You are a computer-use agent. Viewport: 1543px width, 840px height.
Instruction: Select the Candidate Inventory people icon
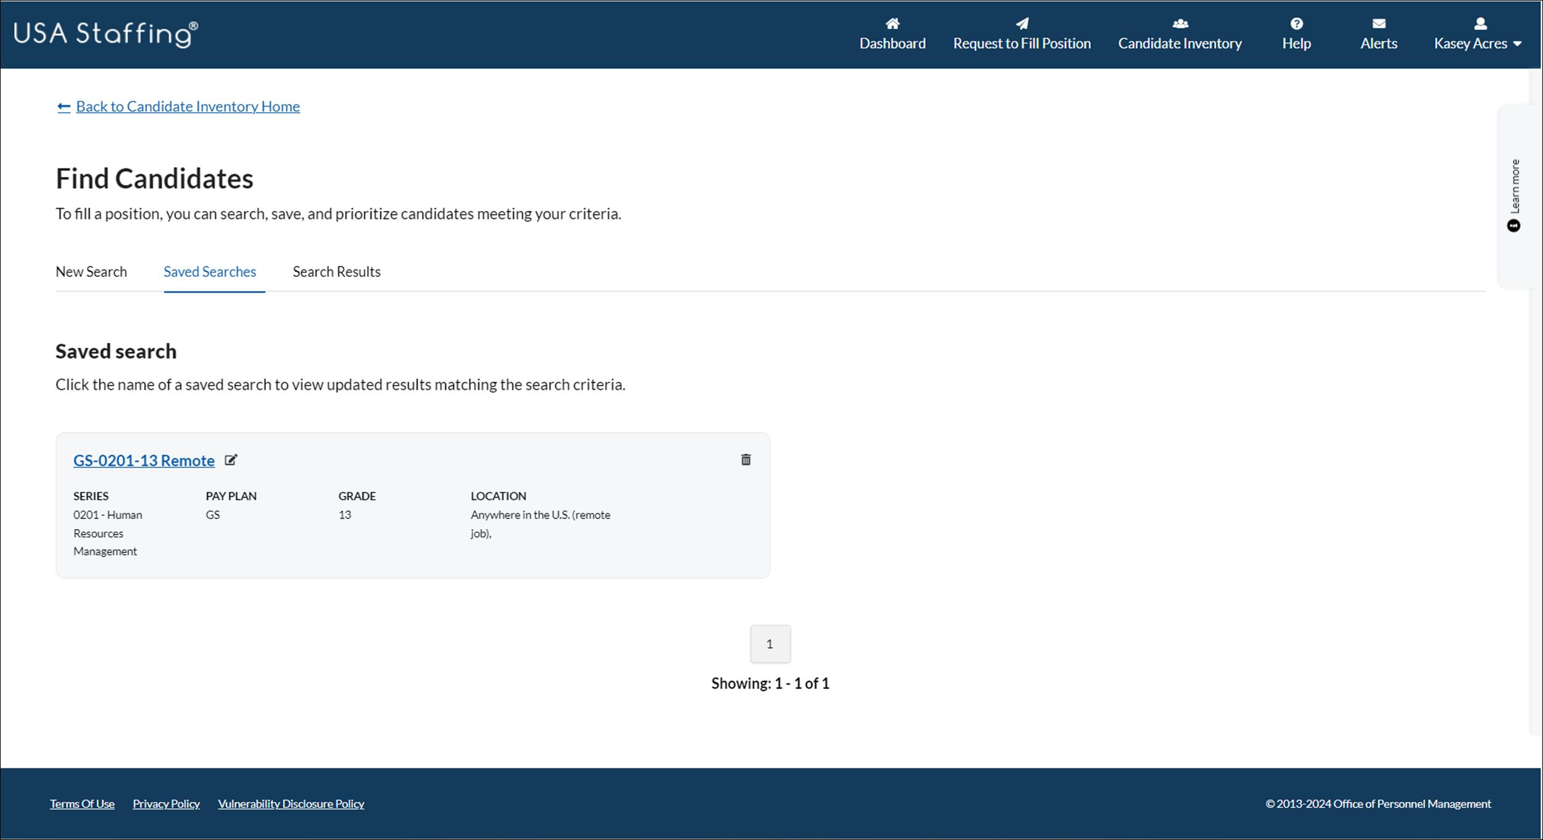1179,23
